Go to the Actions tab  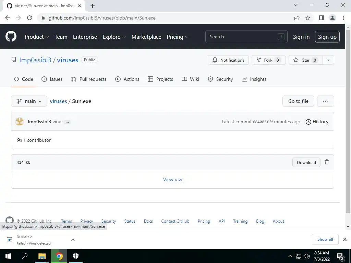point(127,79)
